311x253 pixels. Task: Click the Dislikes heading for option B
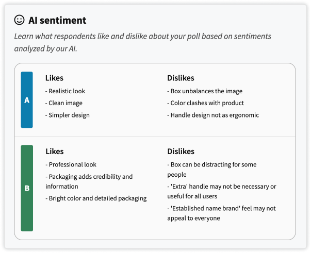coord(181,151)
